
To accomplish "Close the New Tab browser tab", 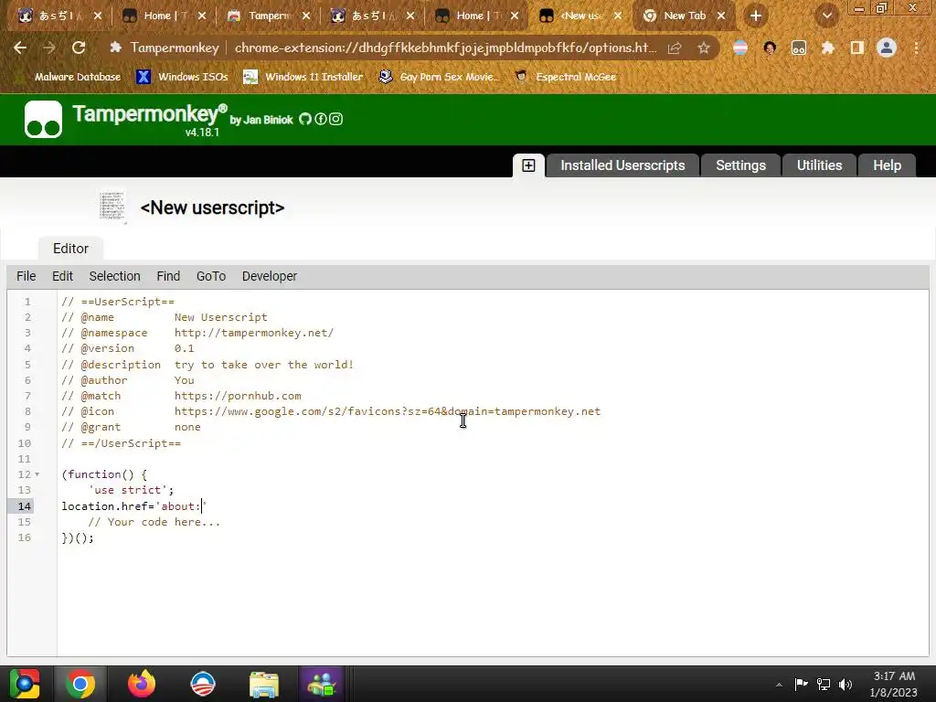I will pyautogui.click(x=721, y=16).
